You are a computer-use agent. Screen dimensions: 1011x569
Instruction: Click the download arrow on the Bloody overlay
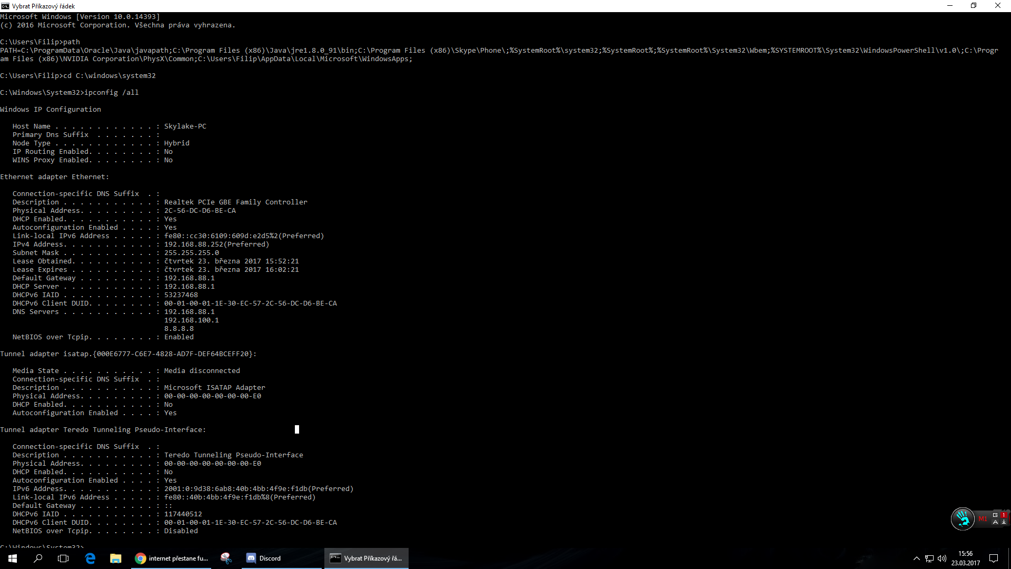click(x=1004, y=522)
